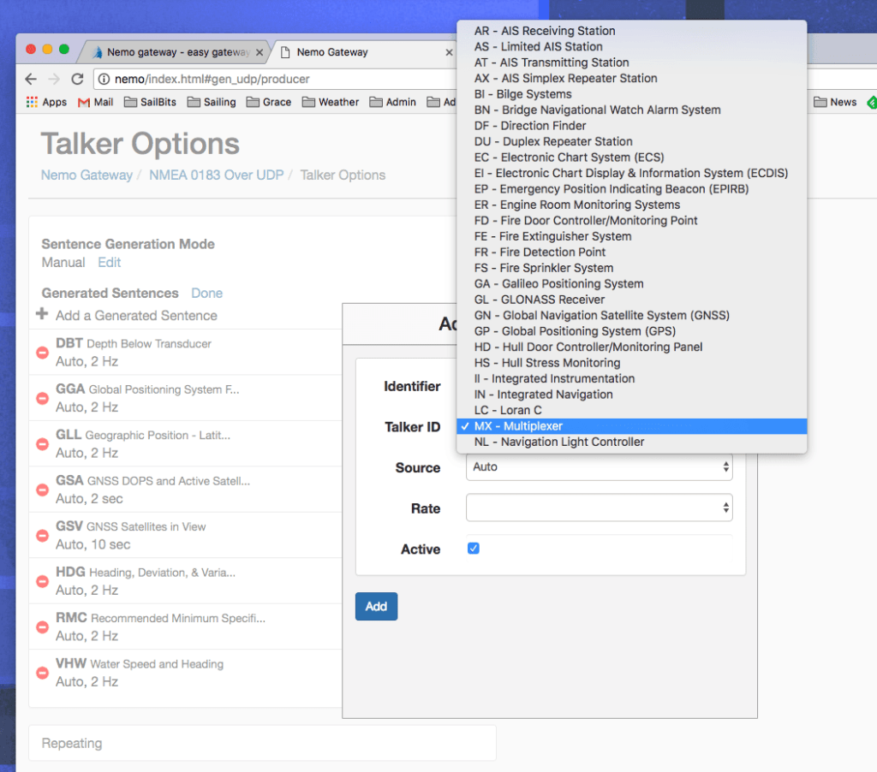Remove the DBT Depth Below Transducer sentence
The height and width of the screenshot is (772, 877).
point(42,353)
